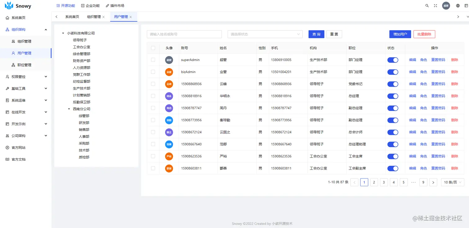Close the 组织管理 tab
This screenshot has width=469, height=228.
coord(104,17)
